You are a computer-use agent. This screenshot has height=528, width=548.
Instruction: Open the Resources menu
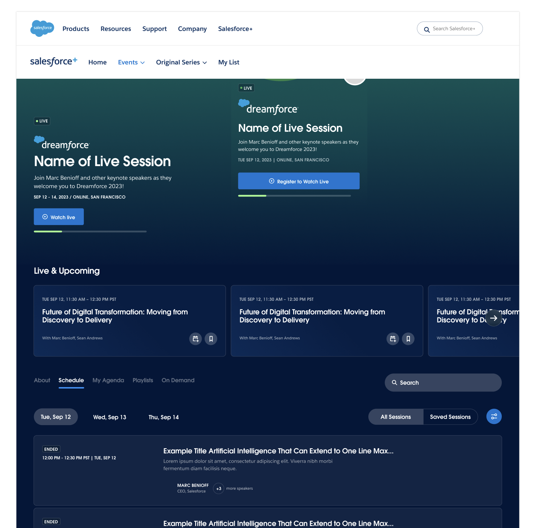[116, 29]
